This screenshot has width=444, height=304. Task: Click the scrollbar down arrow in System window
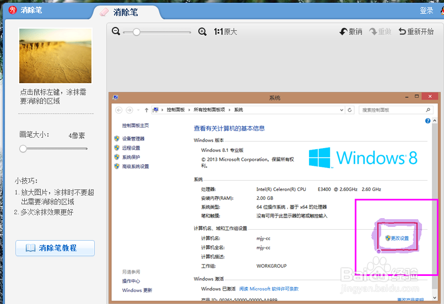435,298
